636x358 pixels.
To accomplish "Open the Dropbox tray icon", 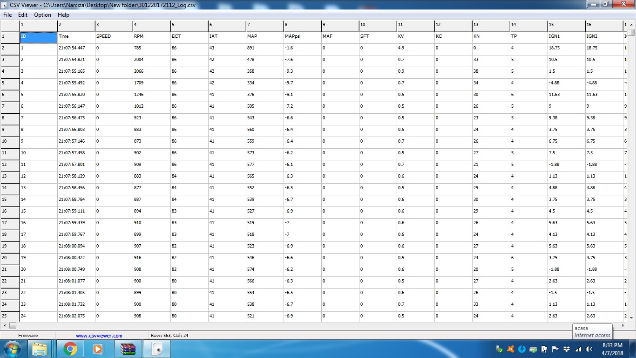I will 567,349.
